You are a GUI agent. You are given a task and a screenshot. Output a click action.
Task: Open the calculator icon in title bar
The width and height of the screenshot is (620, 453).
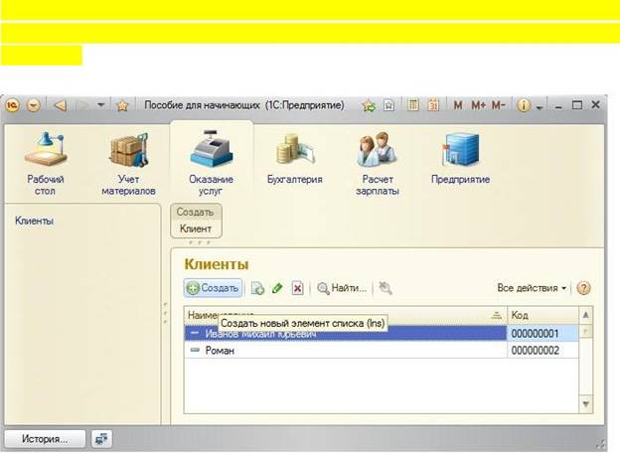click(414, 104)
